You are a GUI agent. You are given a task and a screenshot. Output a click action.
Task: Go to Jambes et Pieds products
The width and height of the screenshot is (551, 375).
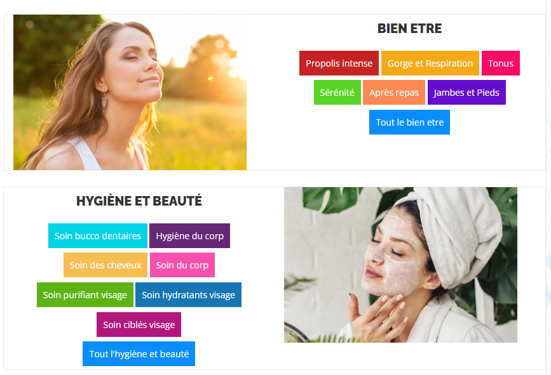(466, 92)
